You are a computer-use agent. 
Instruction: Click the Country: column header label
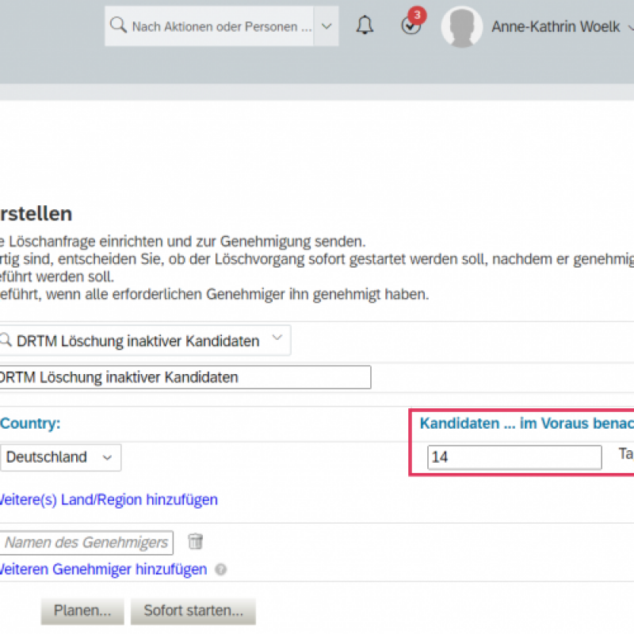(30, 423)
